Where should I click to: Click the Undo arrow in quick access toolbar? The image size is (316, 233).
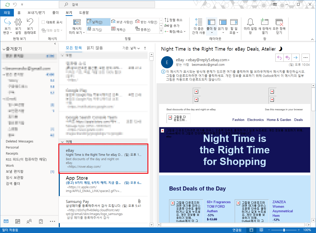coord(15,5)
